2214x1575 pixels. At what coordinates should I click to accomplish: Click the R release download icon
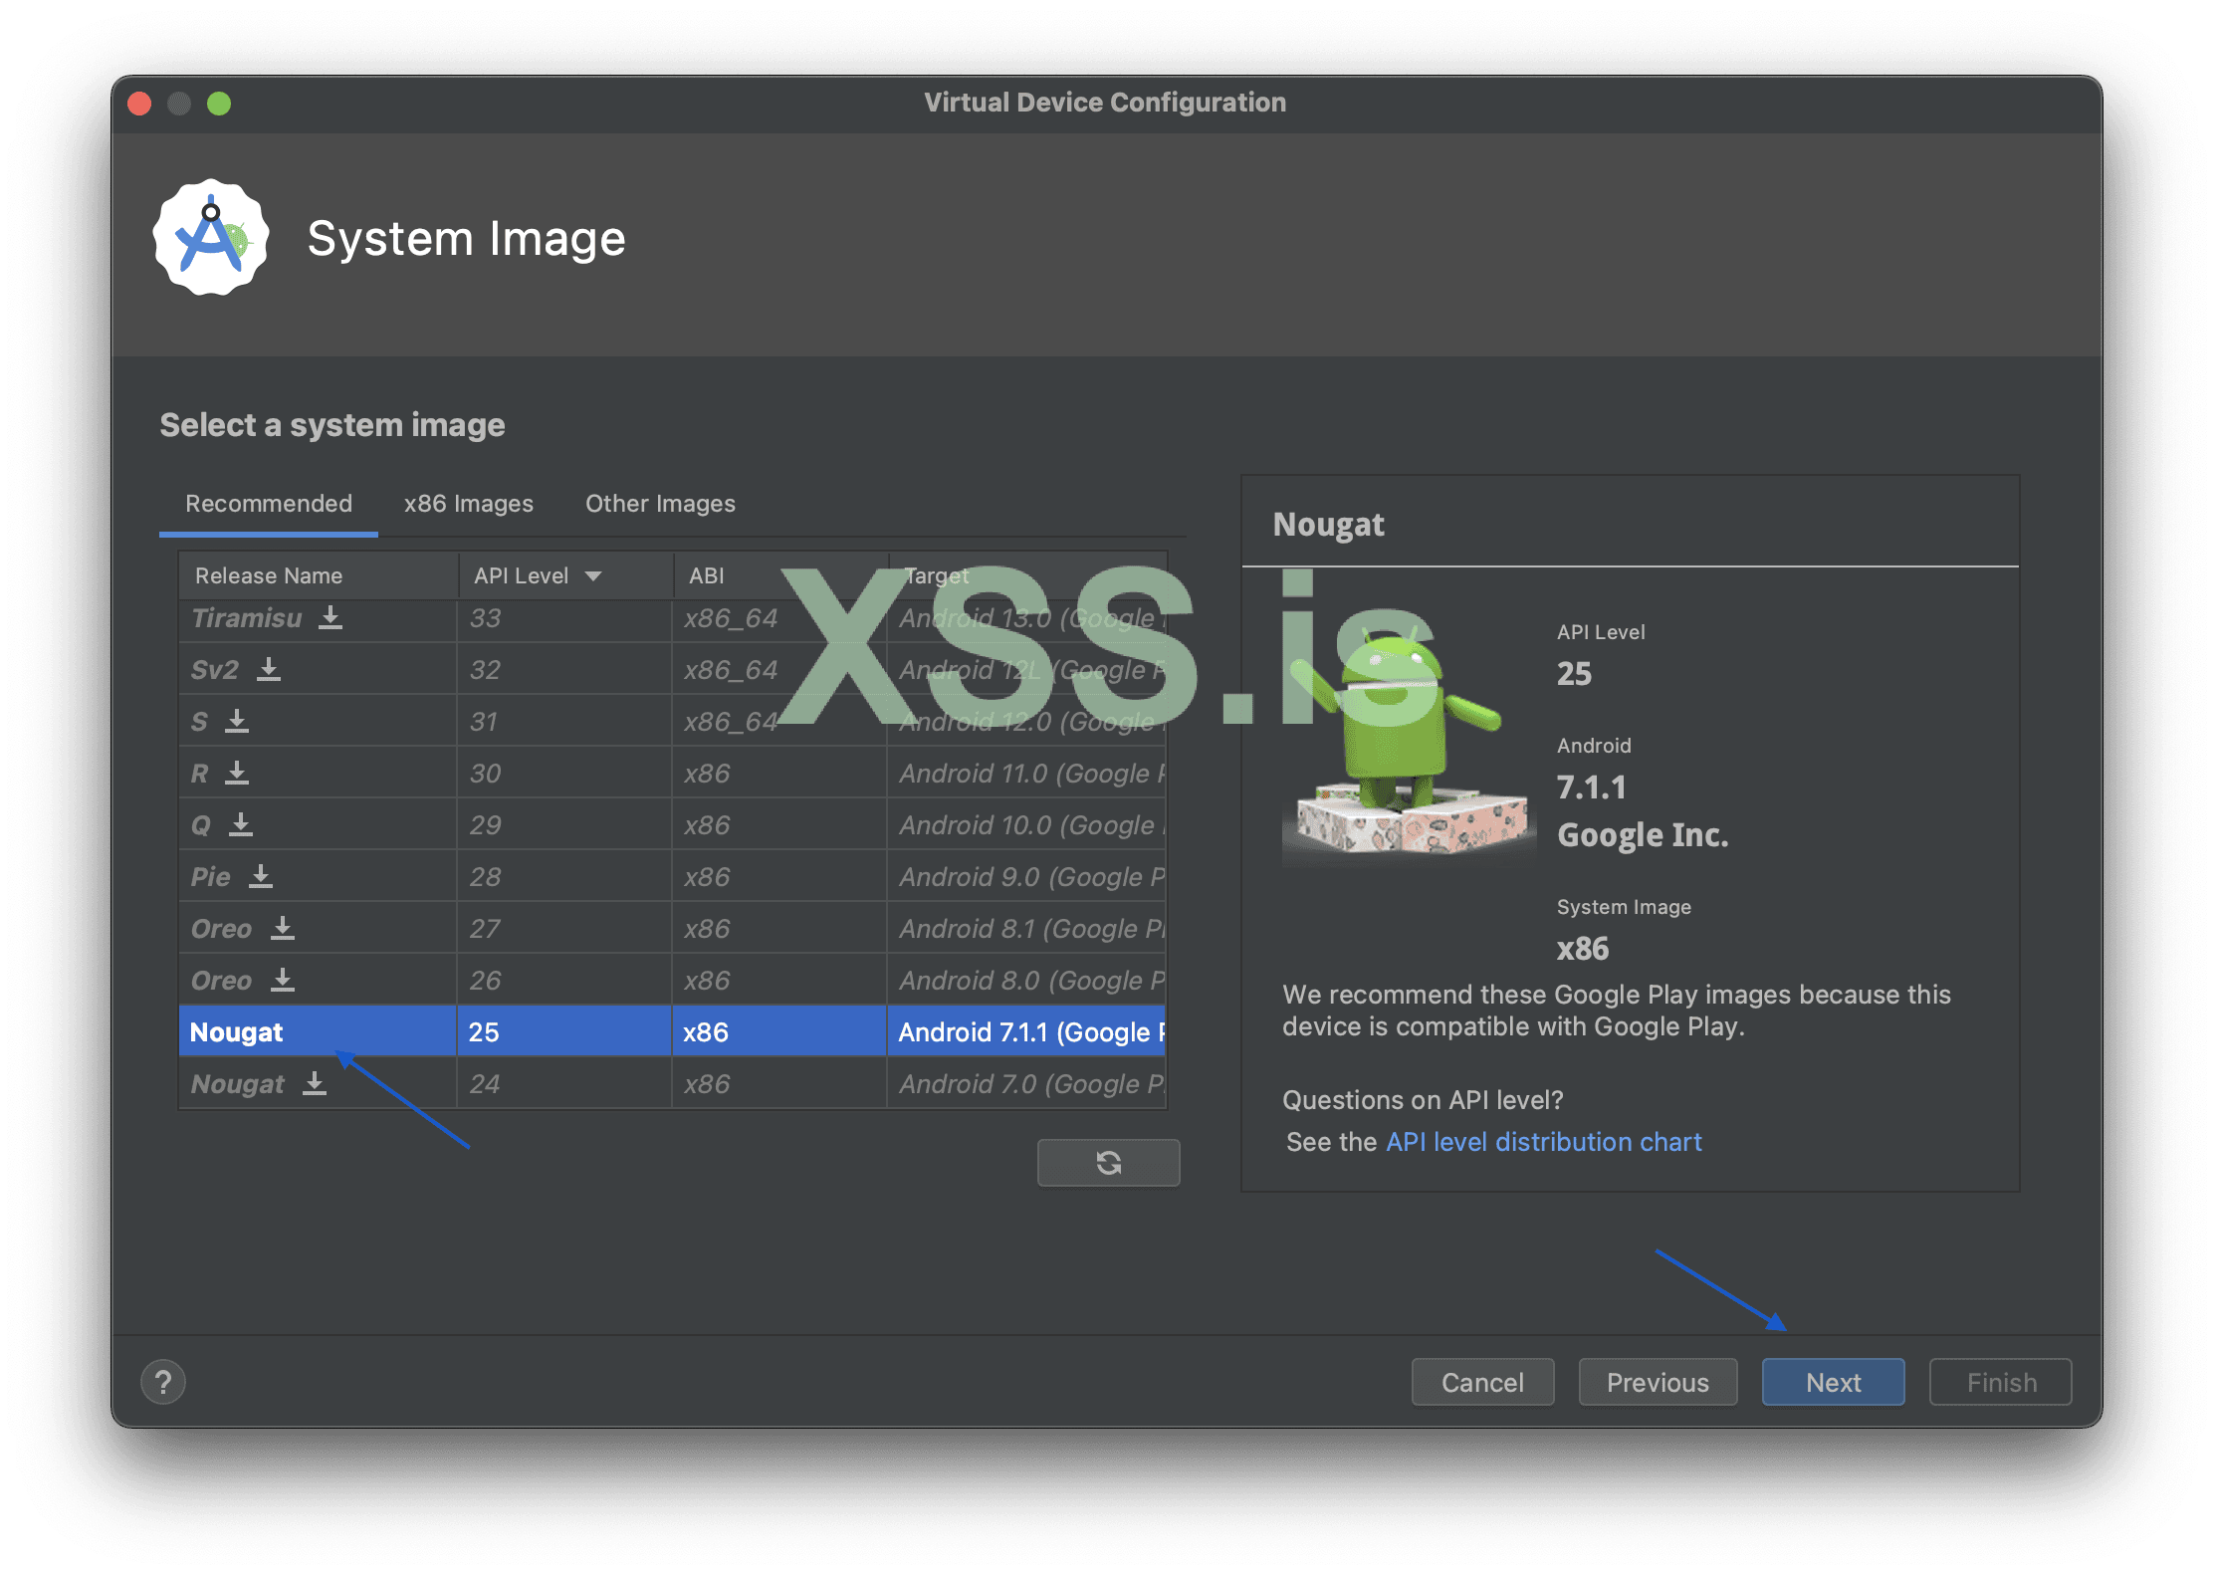237,774
